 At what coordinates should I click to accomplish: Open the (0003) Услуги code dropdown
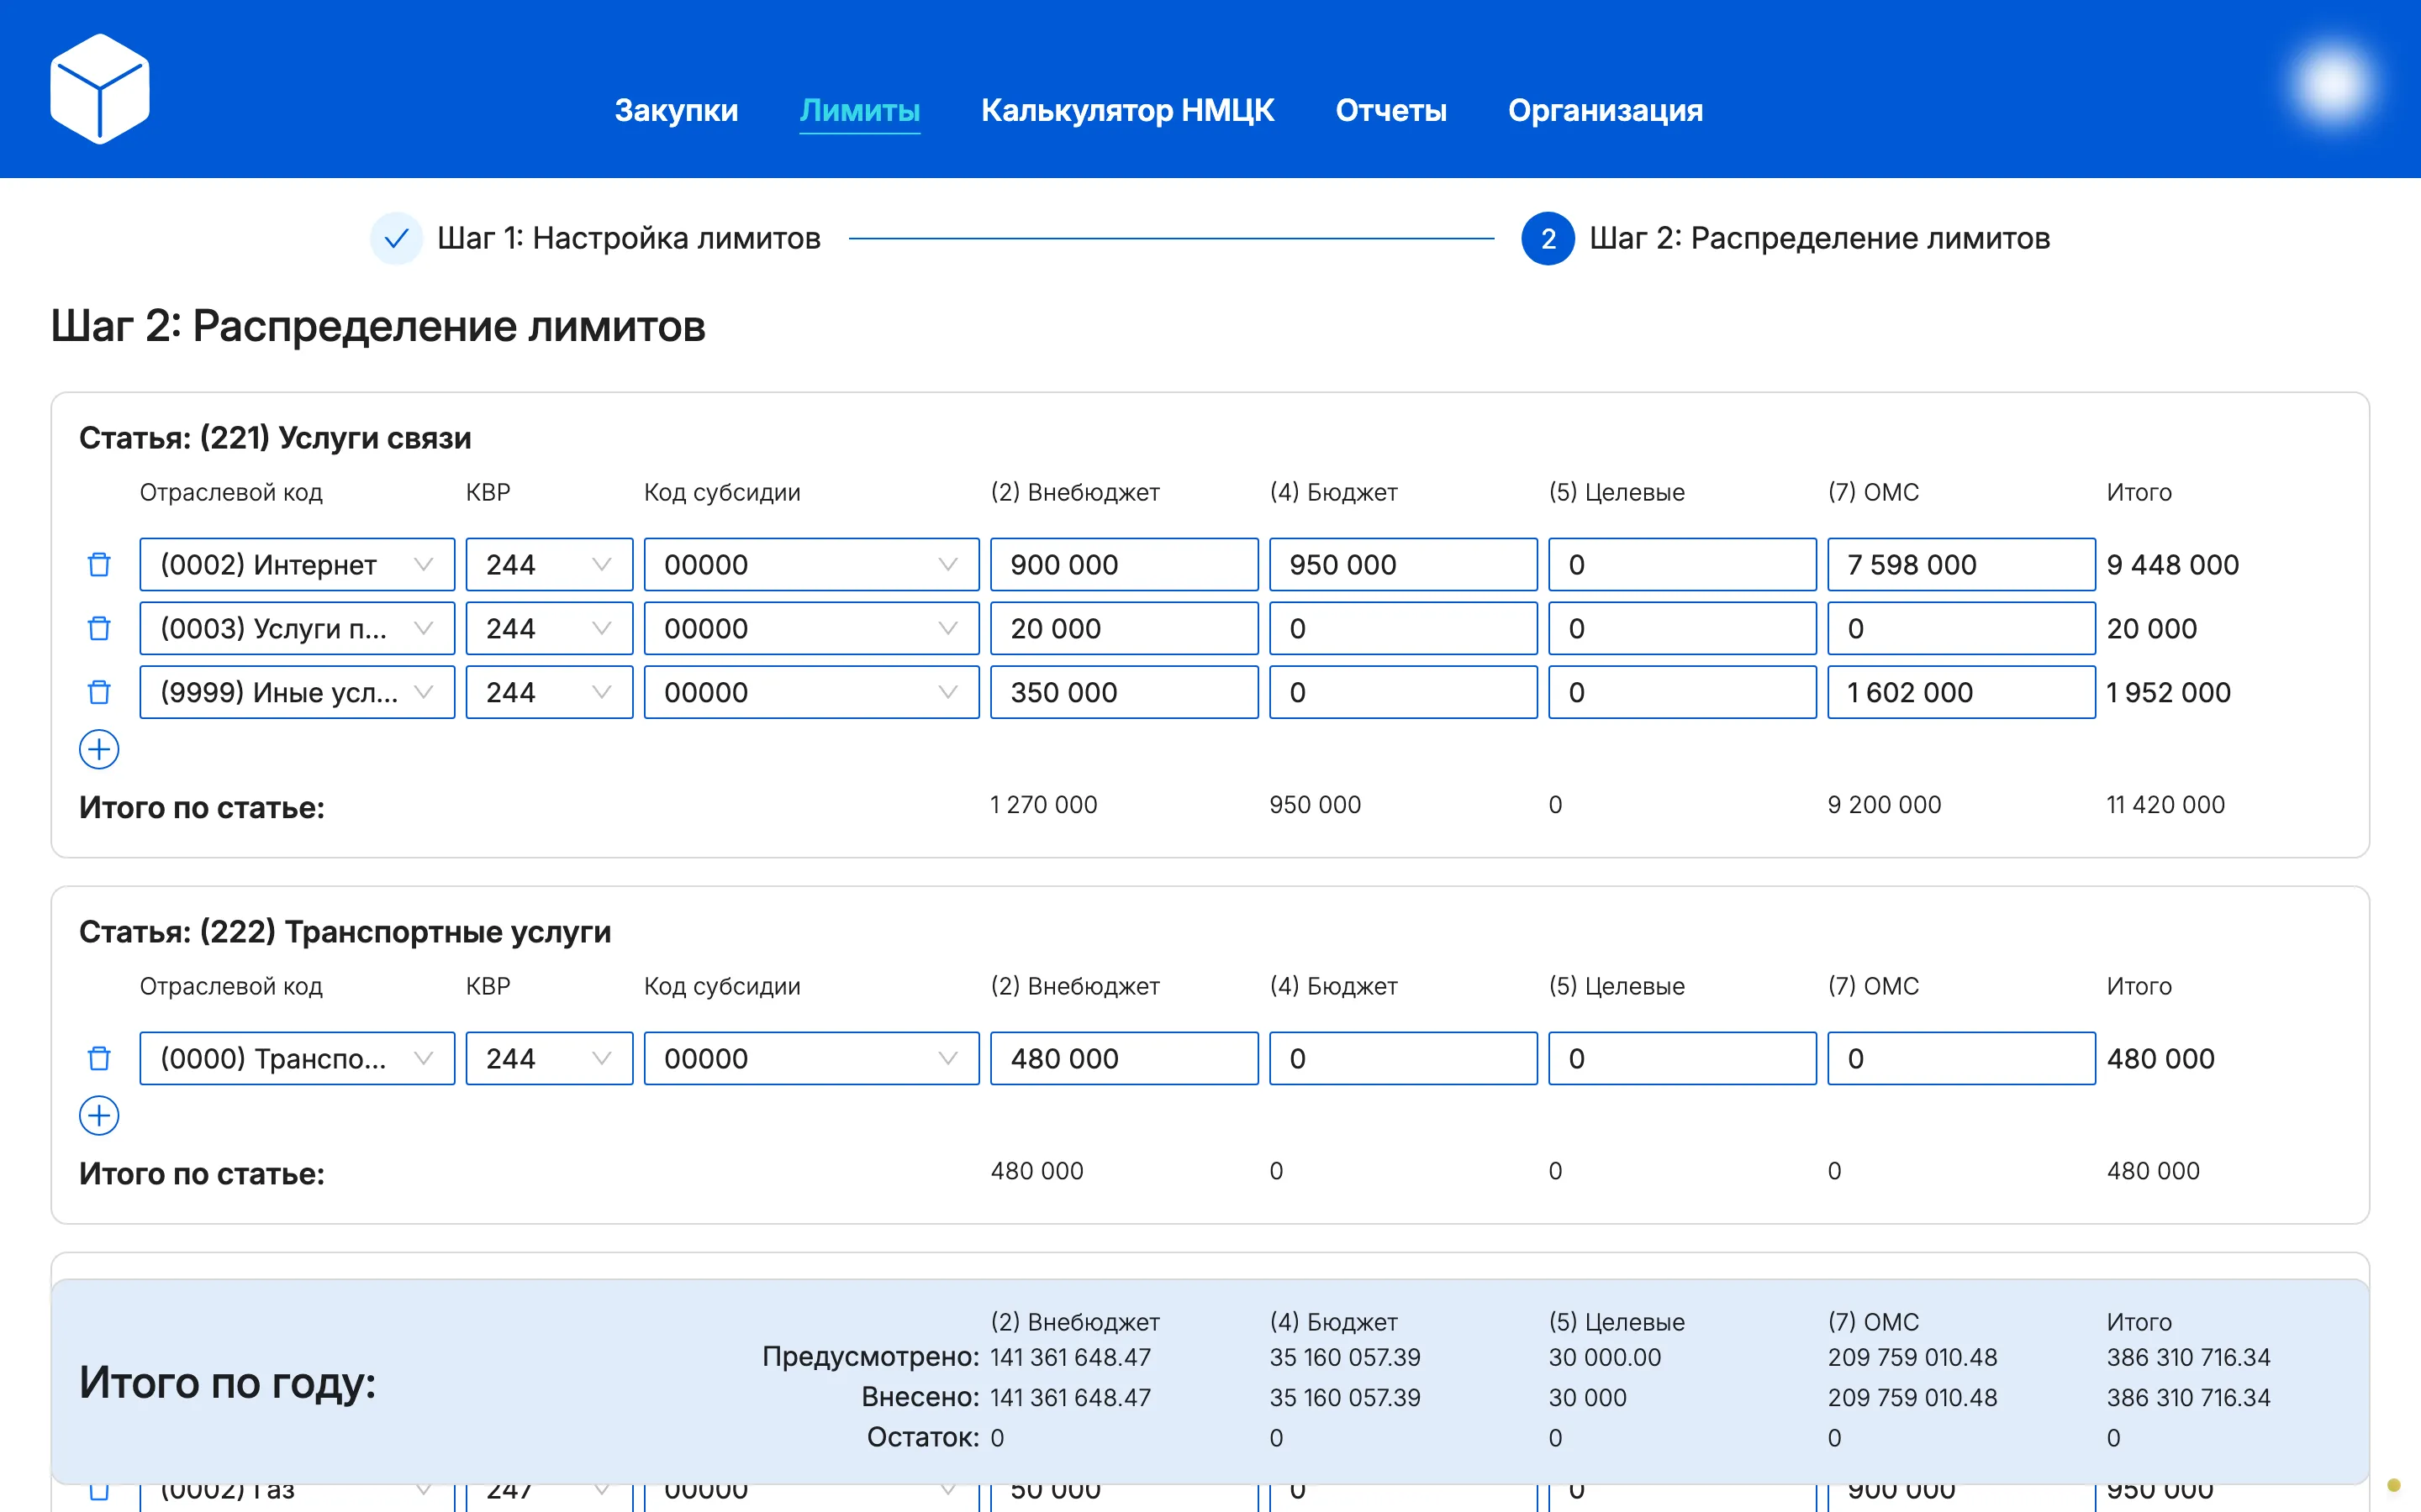pyautogui.click(x=297, y=628)
